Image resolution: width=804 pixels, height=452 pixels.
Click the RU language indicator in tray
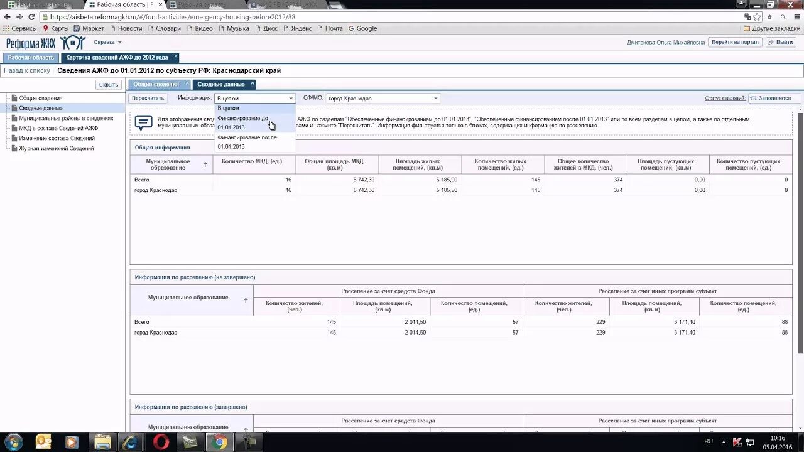pyautogui.click(x=709, y=441)
